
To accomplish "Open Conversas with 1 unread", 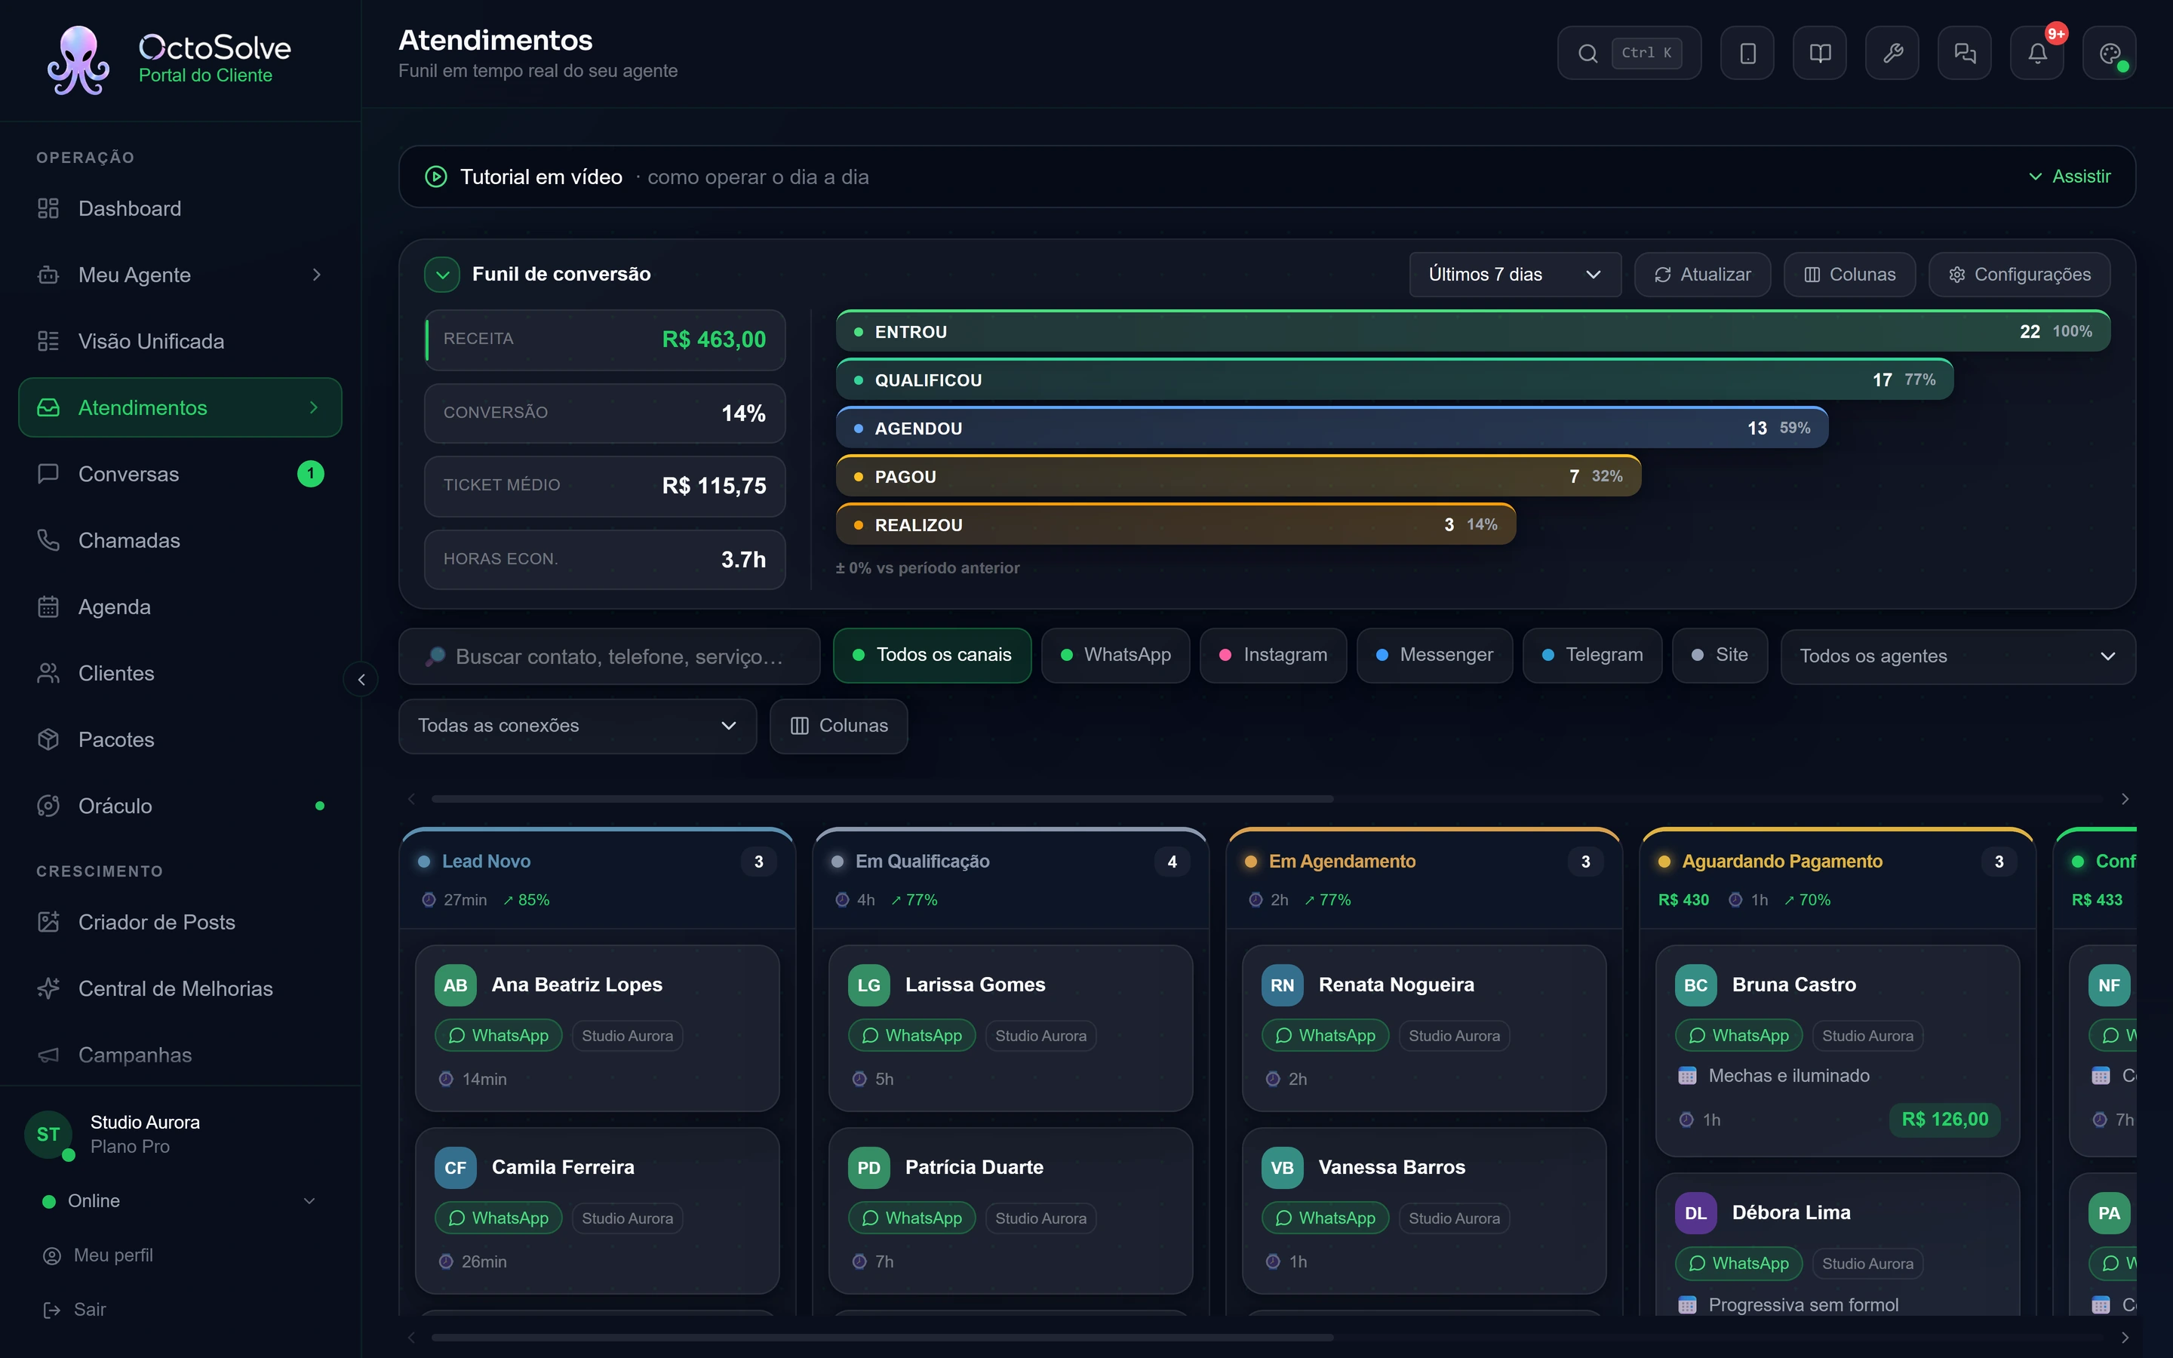I will click(180, 475).
